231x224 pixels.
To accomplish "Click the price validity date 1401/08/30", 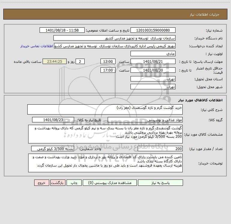I will tap(153, 70).
